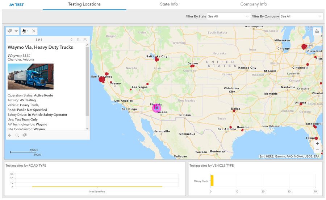Click the highlighted Phoenix selected marker
This screenshot has height=200, width=326.
(x=156, y=108)
